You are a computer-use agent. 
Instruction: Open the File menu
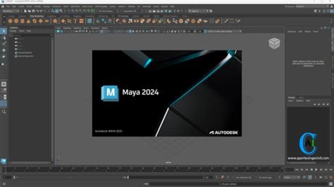[8, 6]
